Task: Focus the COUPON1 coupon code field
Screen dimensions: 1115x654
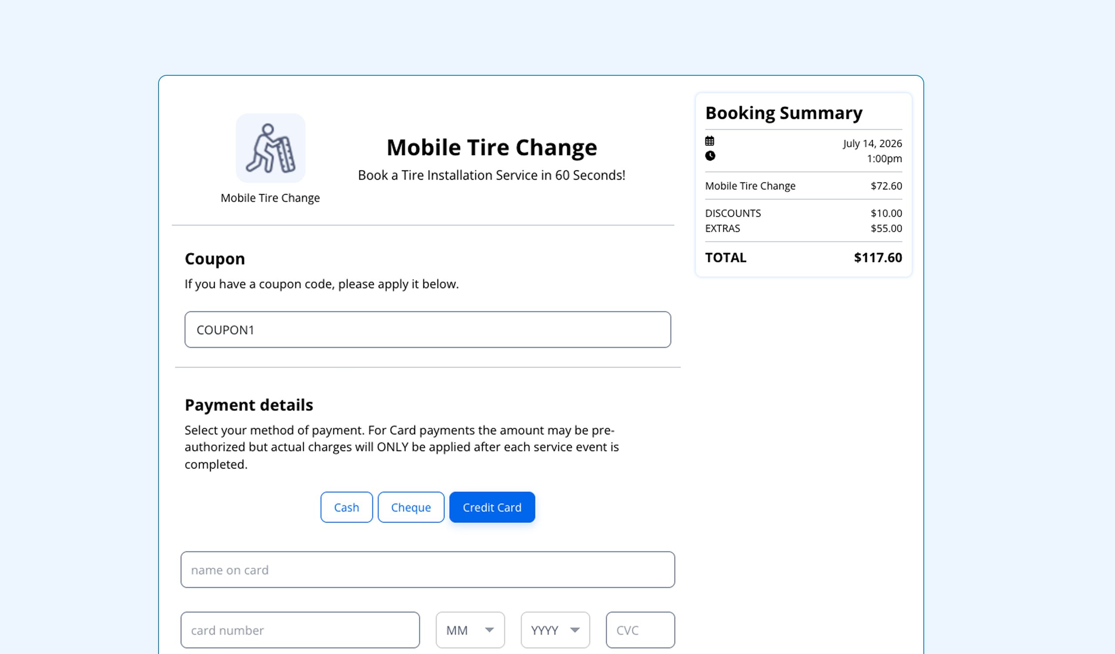Action: (427, 330)
